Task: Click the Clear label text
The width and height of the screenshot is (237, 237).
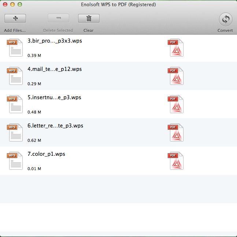Action: pos(88,30)
